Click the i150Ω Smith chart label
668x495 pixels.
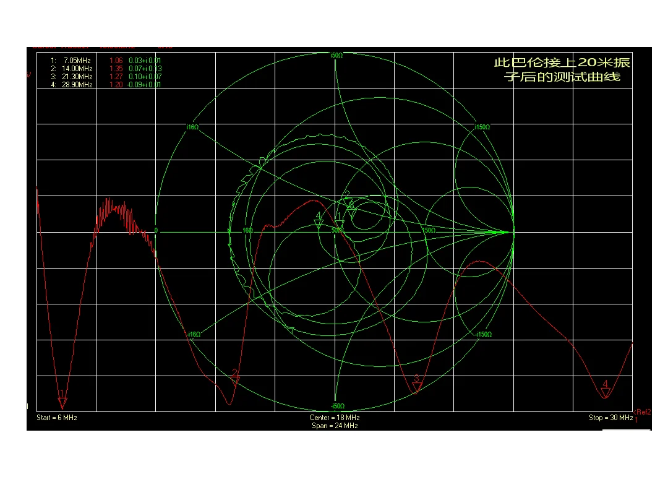(482, 127)
